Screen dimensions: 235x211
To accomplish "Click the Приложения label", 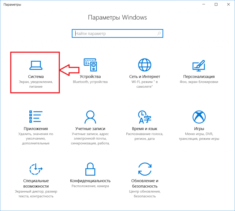I will (36, 129).
